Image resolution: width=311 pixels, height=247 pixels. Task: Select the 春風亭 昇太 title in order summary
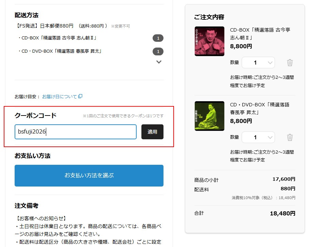(x=259, y=108)
